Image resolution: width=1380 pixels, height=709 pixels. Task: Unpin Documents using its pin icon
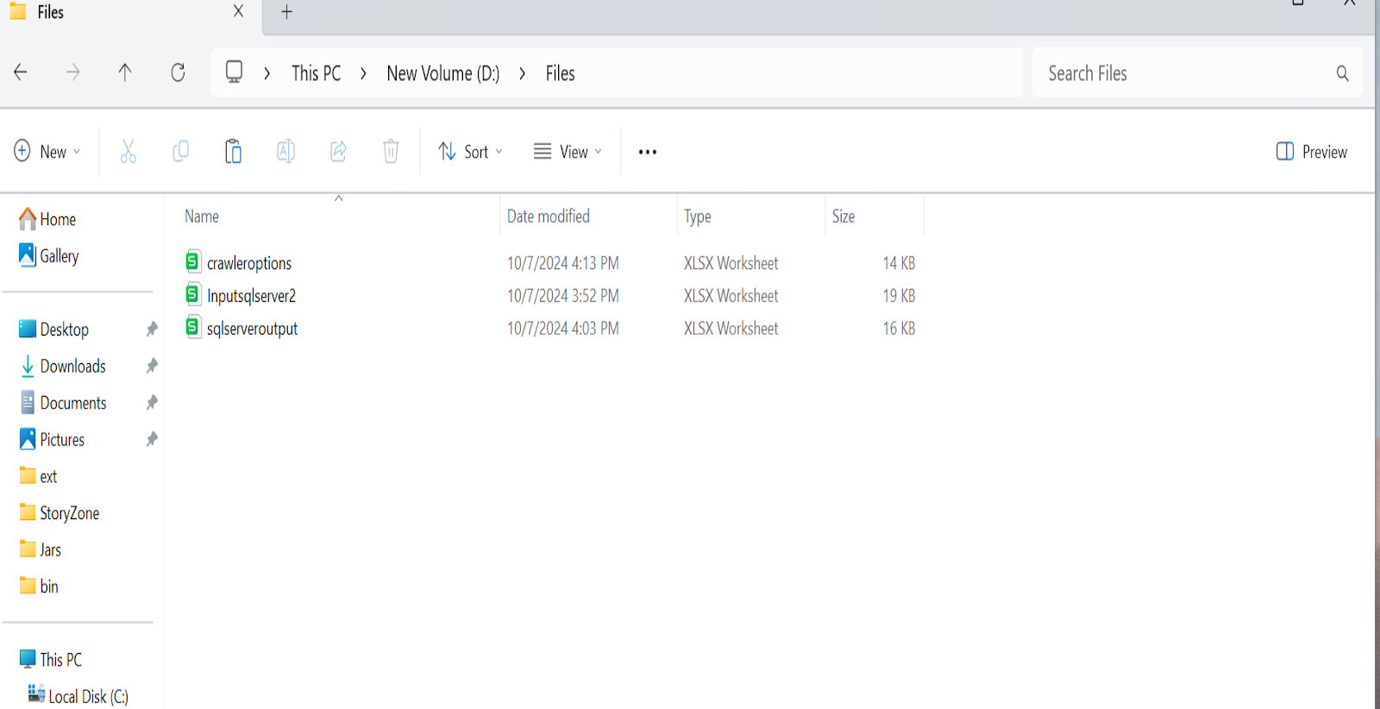(x=152, y=402)
